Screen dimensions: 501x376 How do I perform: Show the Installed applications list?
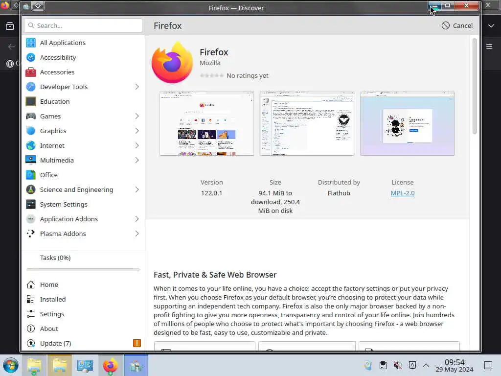[x=83, y=299]
